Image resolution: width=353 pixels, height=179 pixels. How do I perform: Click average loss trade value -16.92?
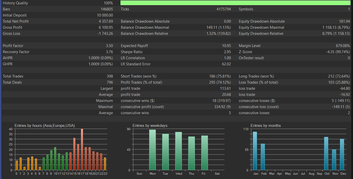[x=345, y=95]
